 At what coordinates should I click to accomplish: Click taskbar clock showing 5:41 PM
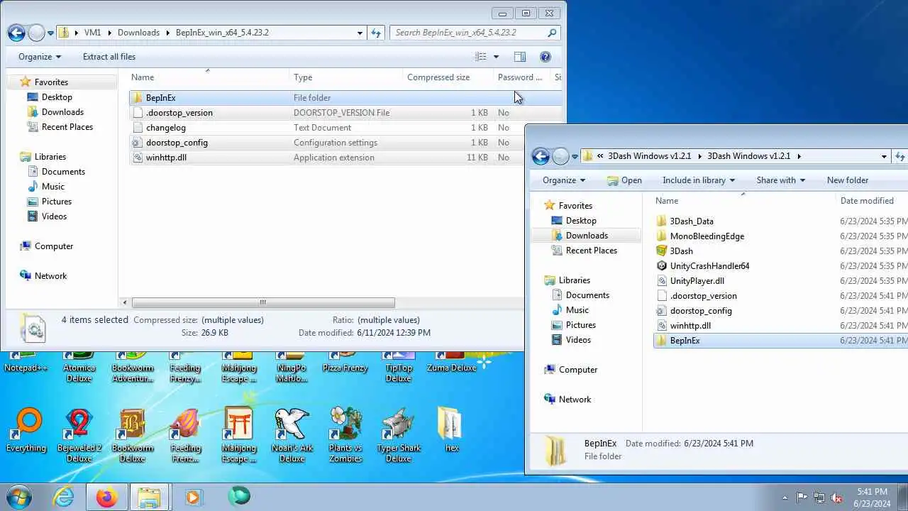pyautogui.click(x=872, y=498)
